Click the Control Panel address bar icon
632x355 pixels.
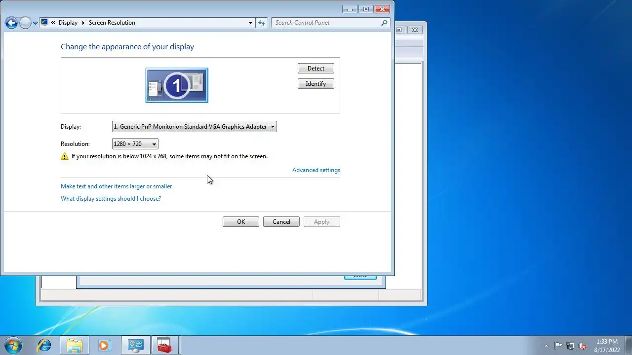pos(44,23)
